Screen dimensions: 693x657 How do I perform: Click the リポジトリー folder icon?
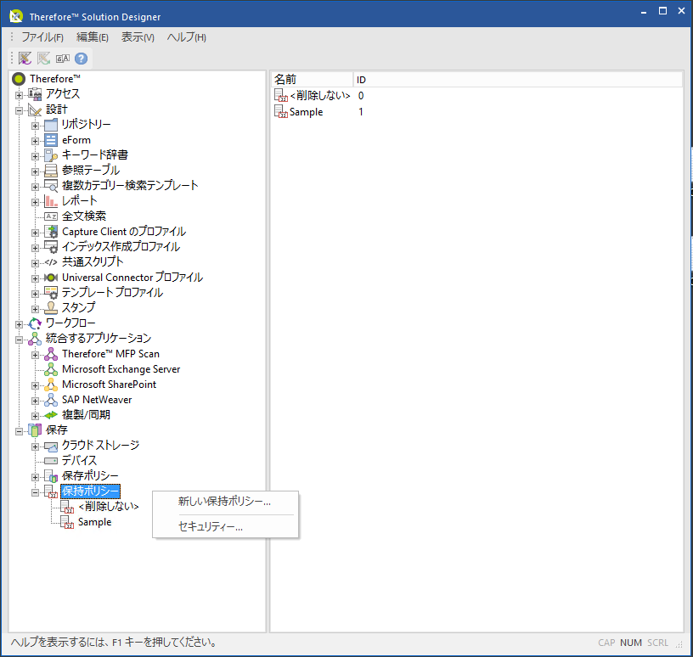(51, 125)
